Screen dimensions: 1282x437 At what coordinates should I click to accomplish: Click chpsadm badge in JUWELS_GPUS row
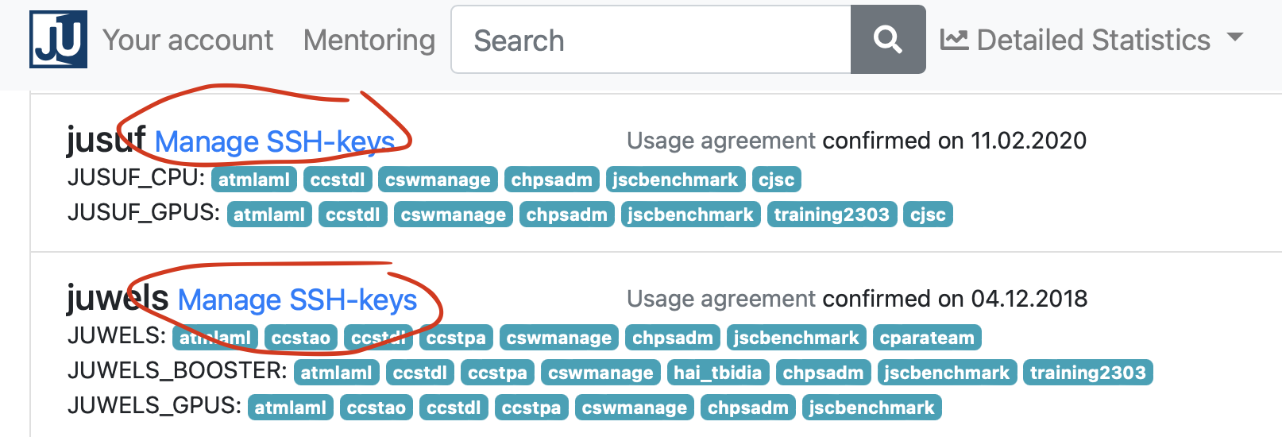point(747,408)
